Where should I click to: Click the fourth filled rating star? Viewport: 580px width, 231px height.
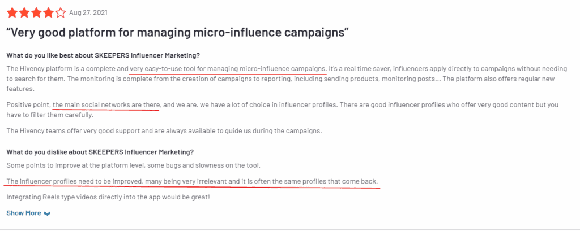(49, 13)
